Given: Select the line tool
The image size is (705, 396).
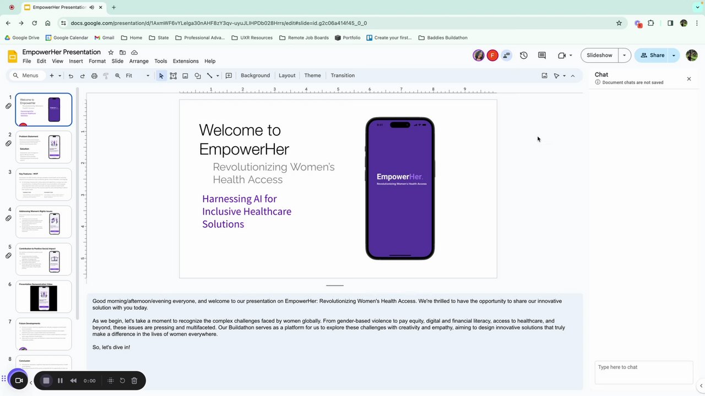Looking at the screenshot, I should [209, 76].
